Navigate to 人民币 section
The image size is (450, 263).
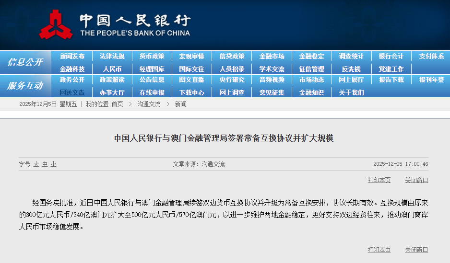[112, 69]
